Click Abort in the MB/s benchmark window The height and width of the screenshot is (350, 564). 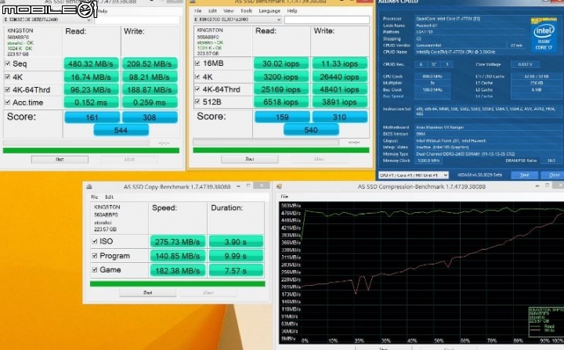coord(129,159)
